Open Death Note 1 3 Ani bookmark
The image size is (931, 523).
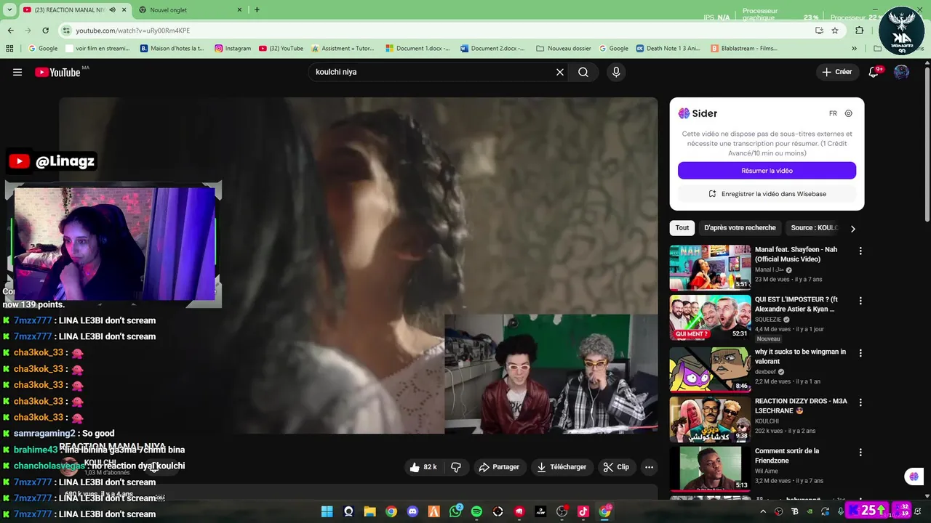click(668, 49)
